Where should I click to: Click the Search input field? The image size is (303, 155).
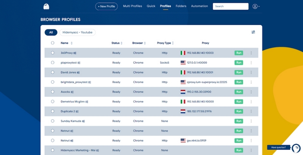230,6
